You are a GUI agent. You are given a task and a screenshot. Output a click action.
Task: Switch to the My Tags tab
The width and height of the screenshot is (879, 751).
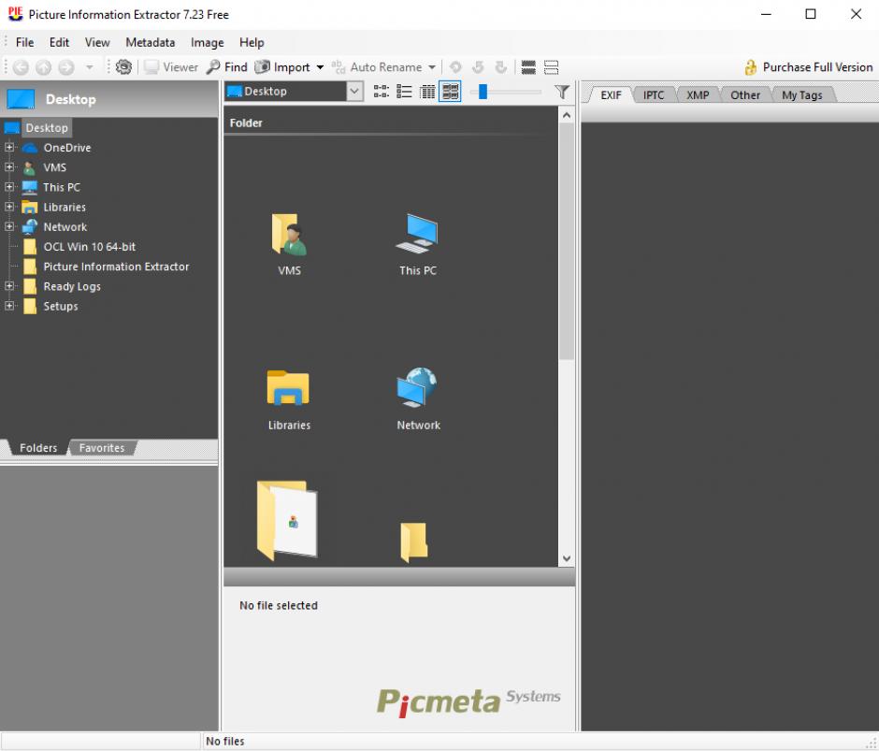tap(801, 95)
